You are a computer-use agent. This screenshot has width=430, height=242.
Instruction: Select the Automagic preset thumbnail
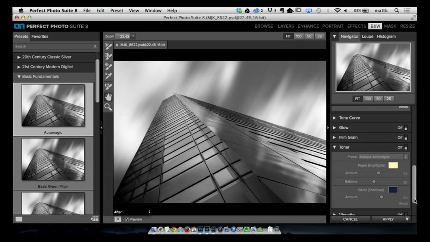pyautogui.click(x=53, y=105)
